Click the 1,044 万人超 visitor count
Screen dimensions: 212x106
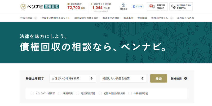[101, 8]
